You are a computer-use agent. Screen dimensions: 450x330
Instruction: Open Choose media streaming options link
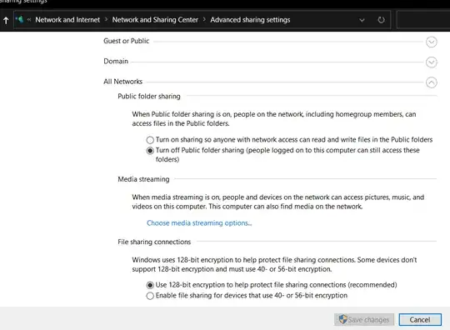coord(199,223)
